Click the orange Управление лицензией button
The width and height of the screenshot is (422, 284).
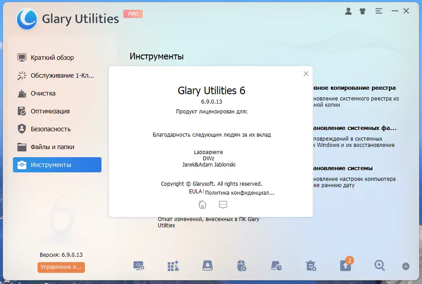(61, 267)
